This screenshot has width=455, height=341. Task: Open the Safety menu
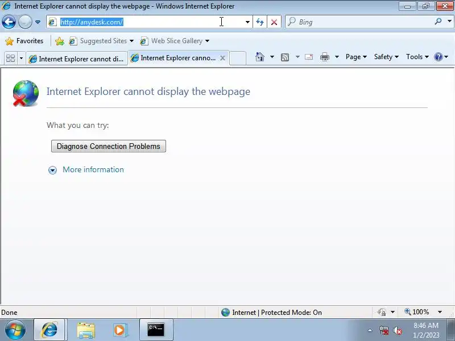click(386, 57)
